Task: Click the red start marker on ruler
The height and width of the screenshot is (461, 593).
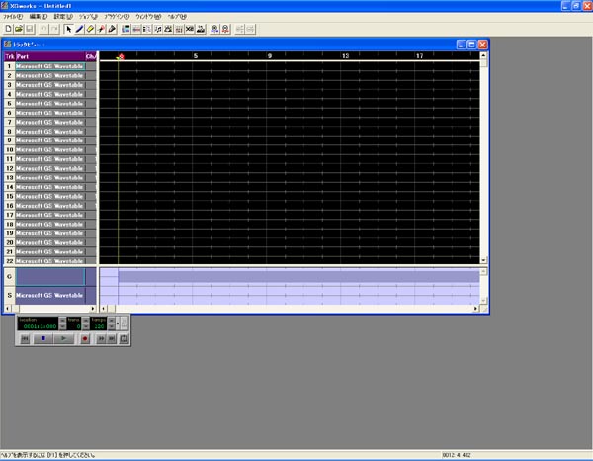Action: 121,56
